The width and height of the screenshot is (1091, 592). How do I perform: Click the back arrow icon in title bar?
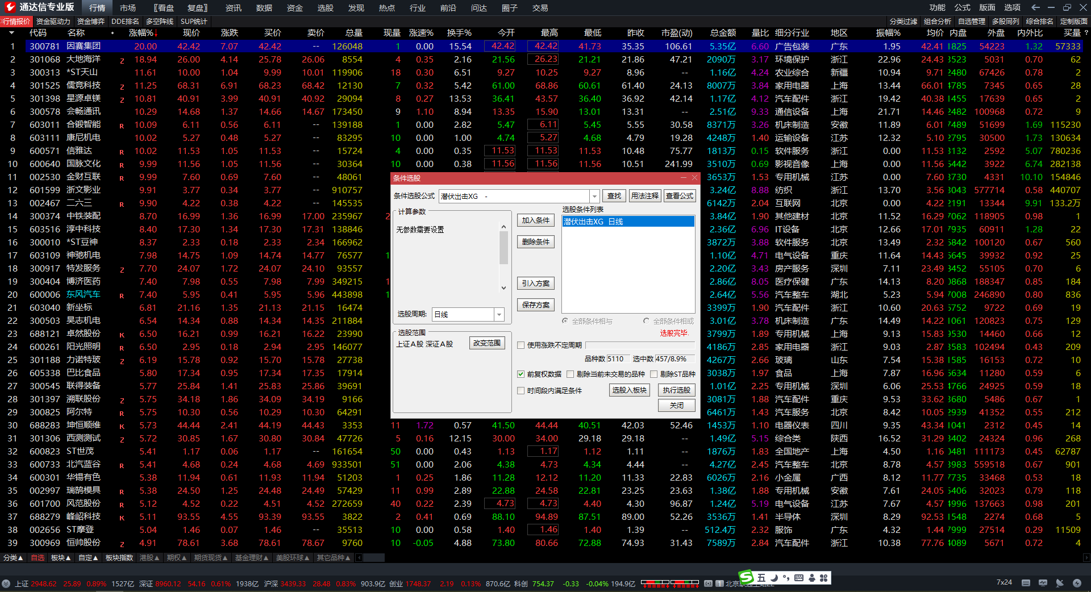click(x=1035, y=7)
